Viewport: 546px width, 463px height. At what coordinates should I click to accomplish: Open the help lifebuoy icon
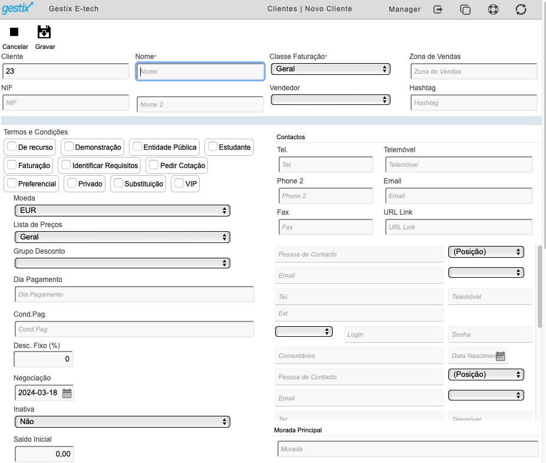pyautogui.click(x=493, y=9)
